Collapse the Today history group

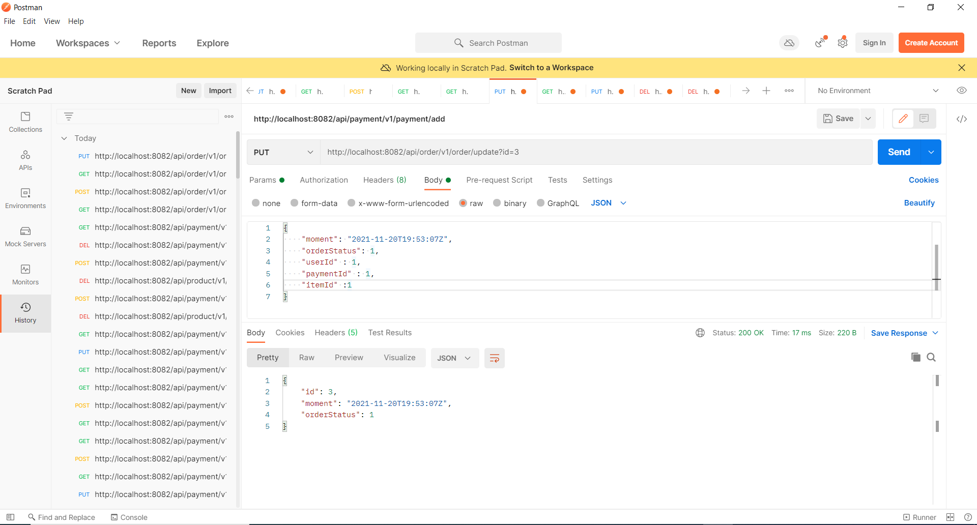(64, 138)
